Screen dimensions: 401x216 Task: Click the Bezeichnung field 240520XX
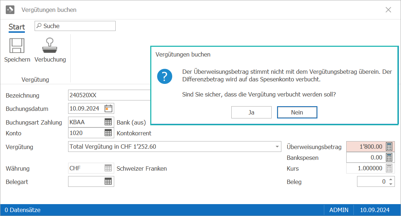pos(110,95)
